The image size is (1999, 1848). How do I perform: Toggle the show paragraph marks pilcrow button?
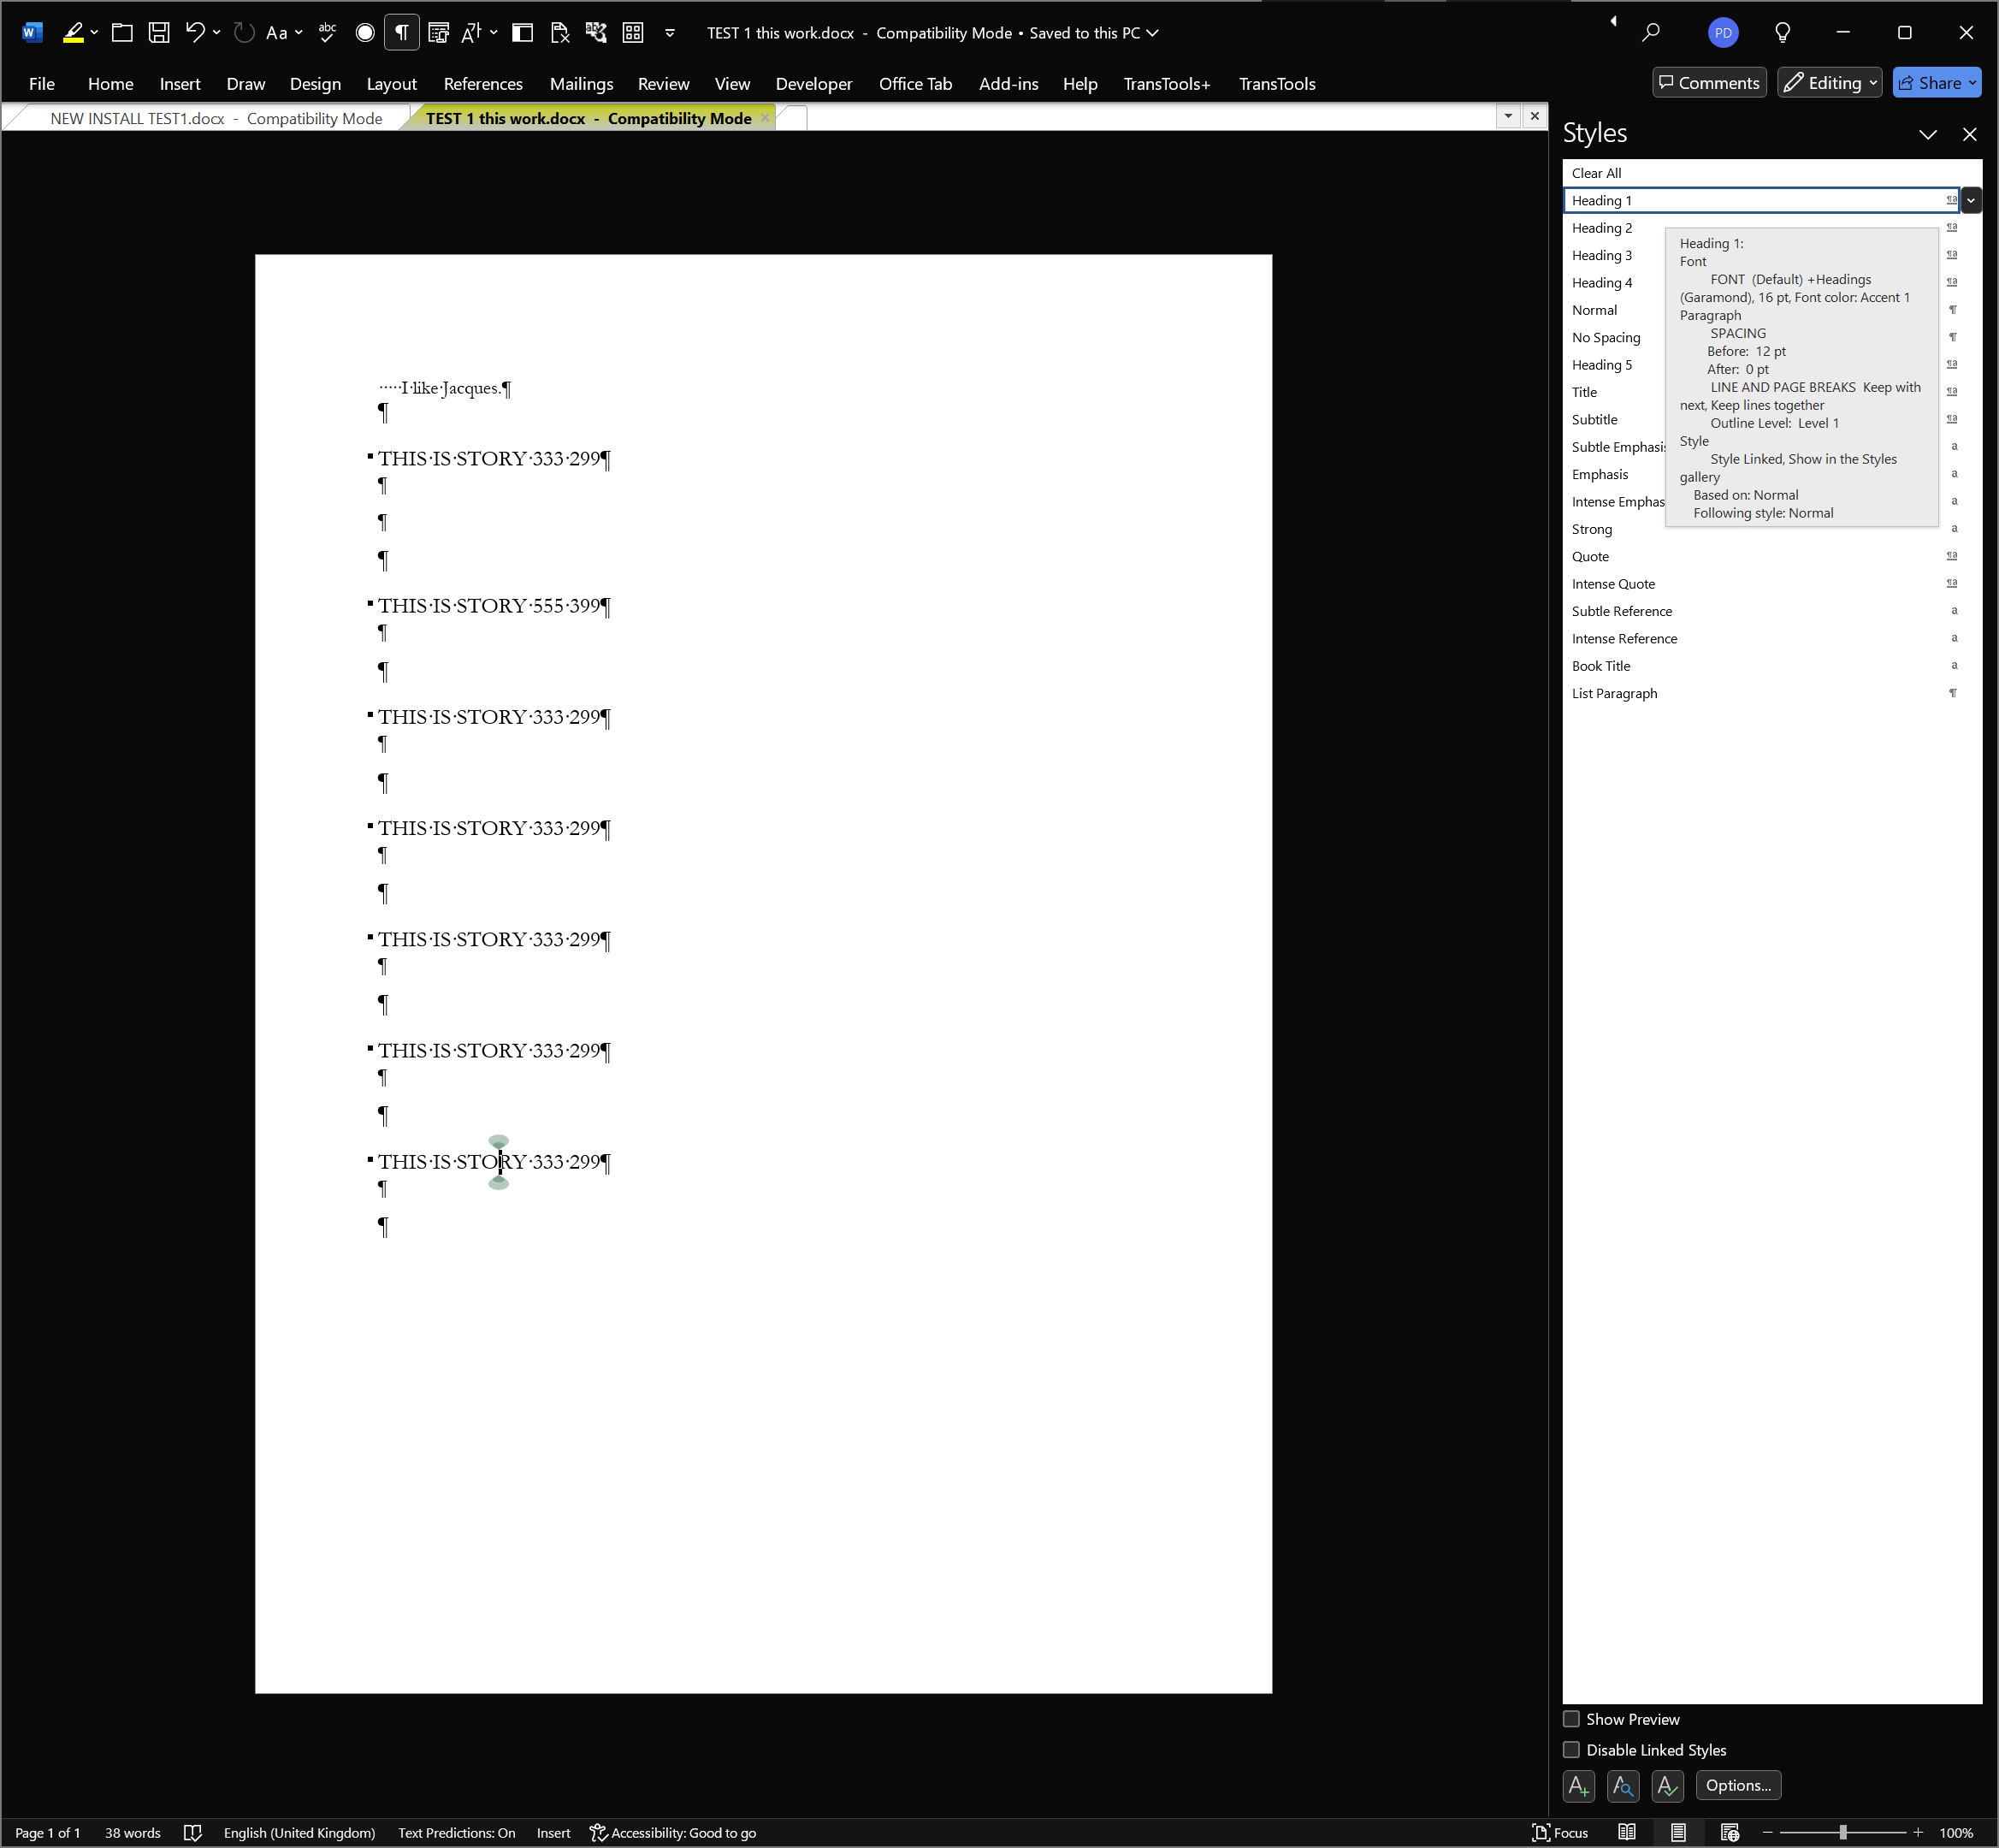(x=401, y=33)
